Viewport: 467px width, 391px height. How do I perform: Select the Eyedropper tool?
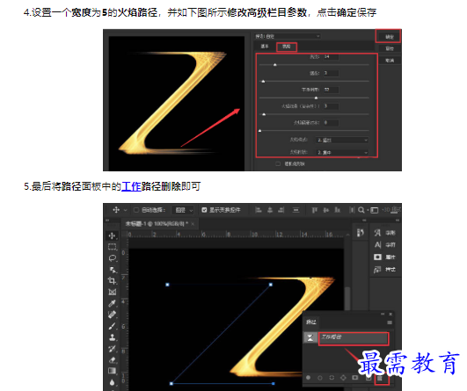[x=113, y=303]
